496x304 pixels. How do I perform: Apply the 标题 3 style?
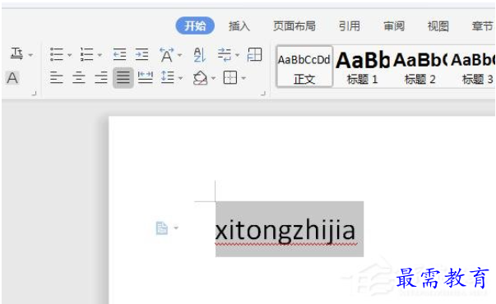pos(473,67)
